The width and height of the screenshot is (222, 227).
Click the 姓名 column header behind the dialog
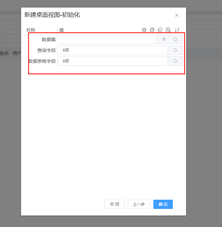tap(4, 53)
